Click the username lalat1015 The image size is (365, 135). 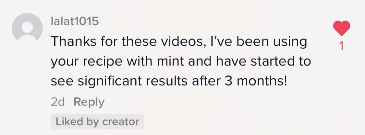coord(75,22)
